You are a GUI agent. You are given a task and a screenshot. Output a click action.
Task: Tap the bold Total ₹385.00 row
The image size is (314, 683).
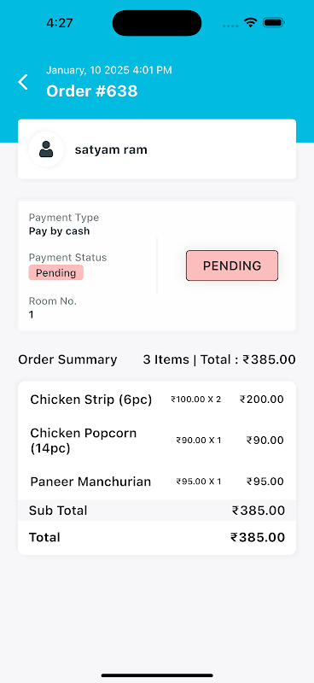point(157,538)
